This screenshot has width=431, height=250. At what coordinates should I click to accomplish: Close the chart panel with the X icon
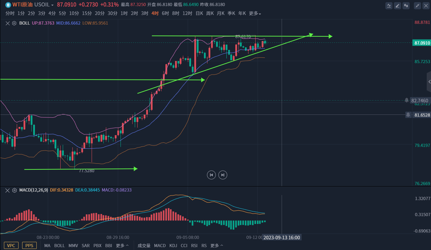pyautogui.click(x=425, y=6)
